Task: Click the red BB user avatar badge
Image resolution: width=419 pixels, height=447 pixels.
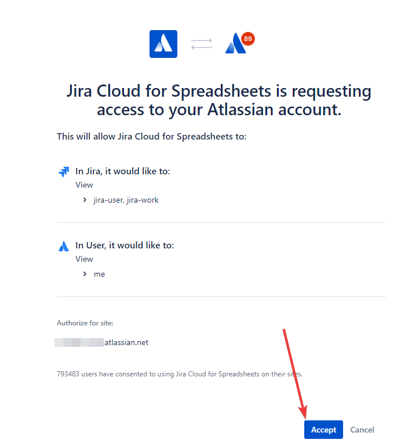Action: [248, 39]
